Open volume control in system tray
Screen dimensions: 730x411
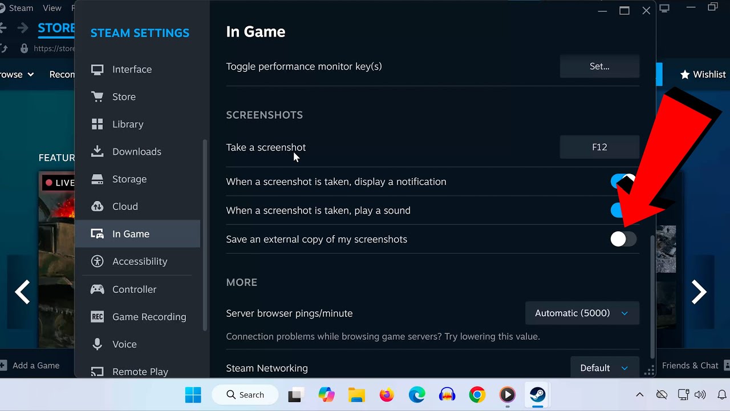tap(700, 394)
